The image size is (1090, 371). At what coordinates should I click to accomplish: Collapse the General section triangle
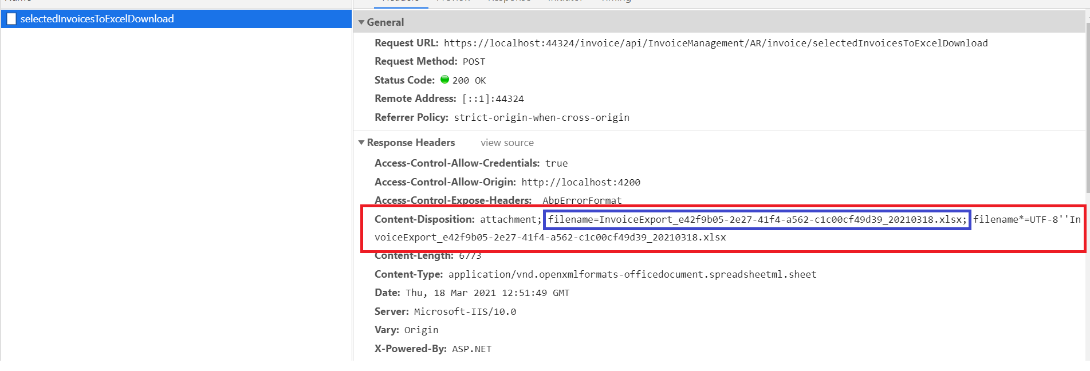coord(361,22)
